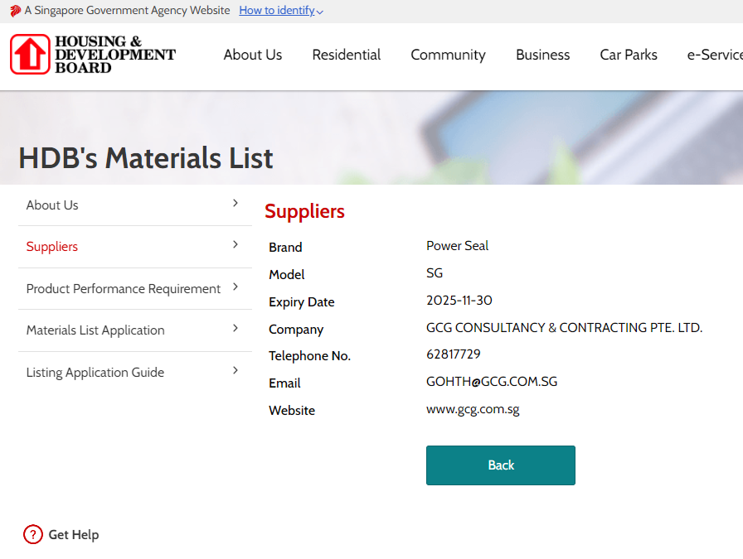The width and height of the screenshot is (743, 559).
Task: Click the Model label
Action: point(287,274)
